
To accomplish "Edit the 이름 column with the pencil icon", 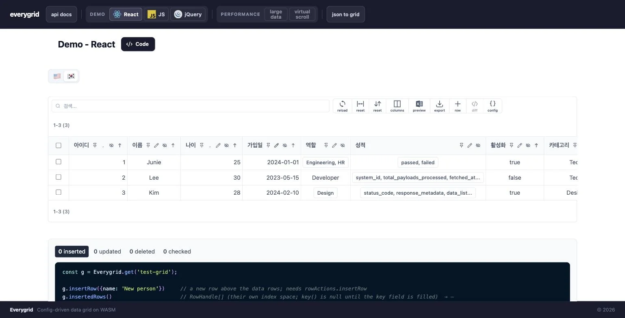I will (x=156, y=145).
